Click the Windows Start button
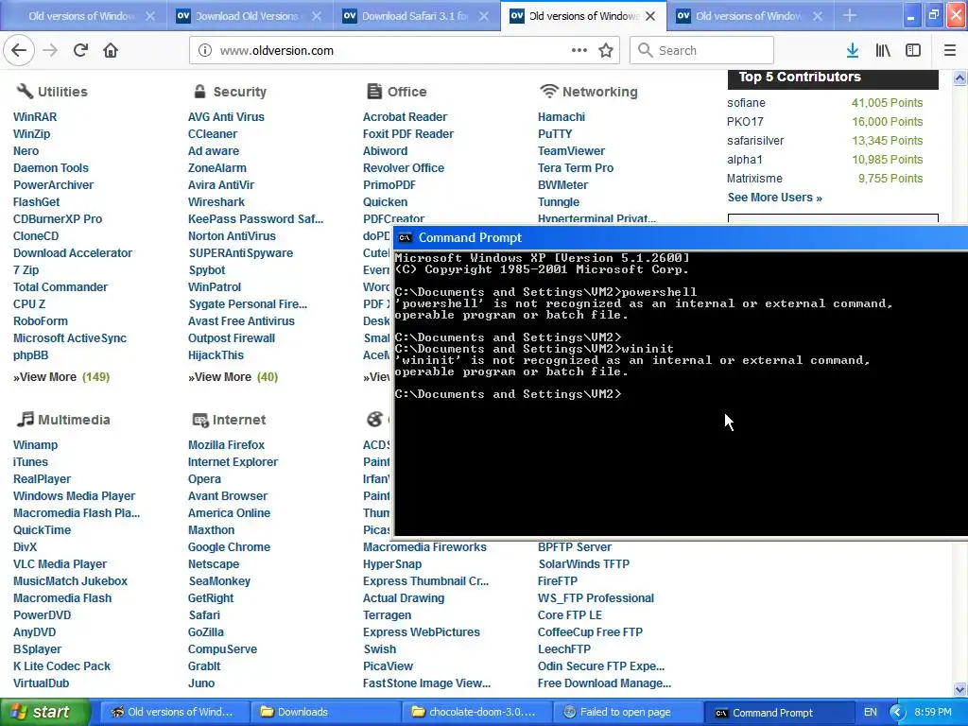Viewport: 968px width, 726px height. click(45, 712)
